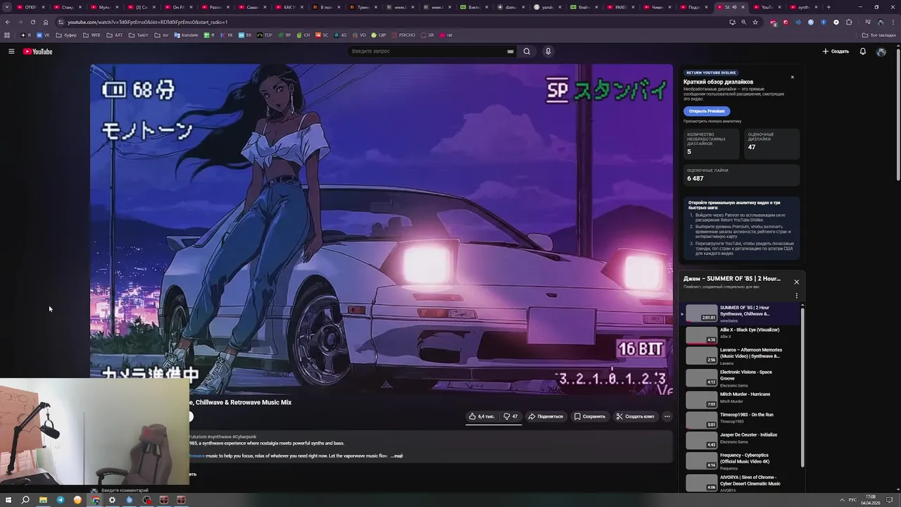Open the translate bookmark

(187, 35)
